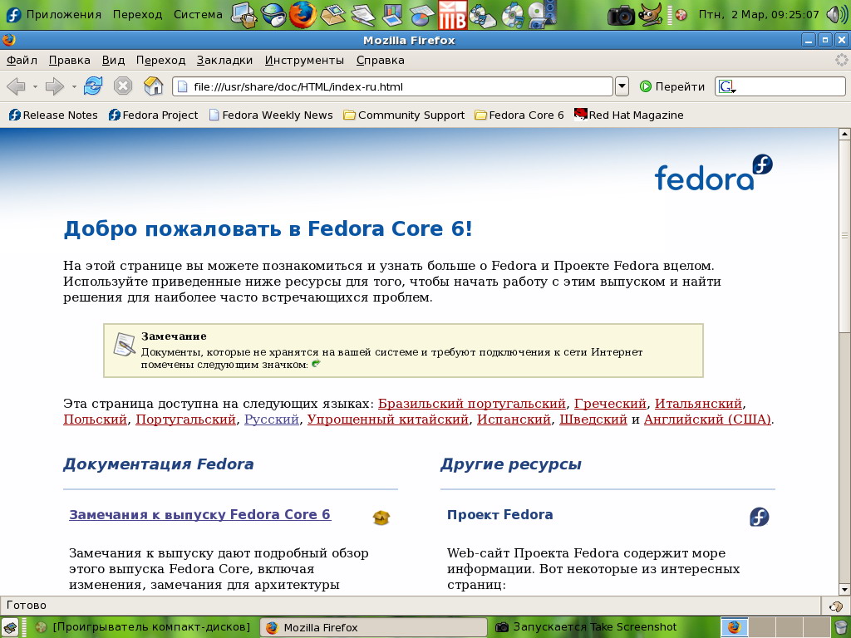Open the Fedora Weekly News bookmark
The height and width of the screenshot is (638, 851).
coord(271,115)
